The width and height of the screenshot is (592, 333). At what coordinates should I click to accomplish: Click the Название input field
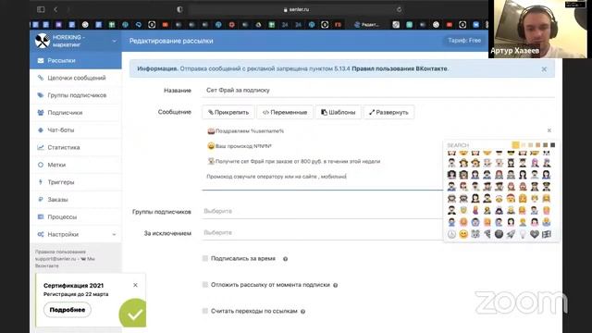(x=378, y=91)
